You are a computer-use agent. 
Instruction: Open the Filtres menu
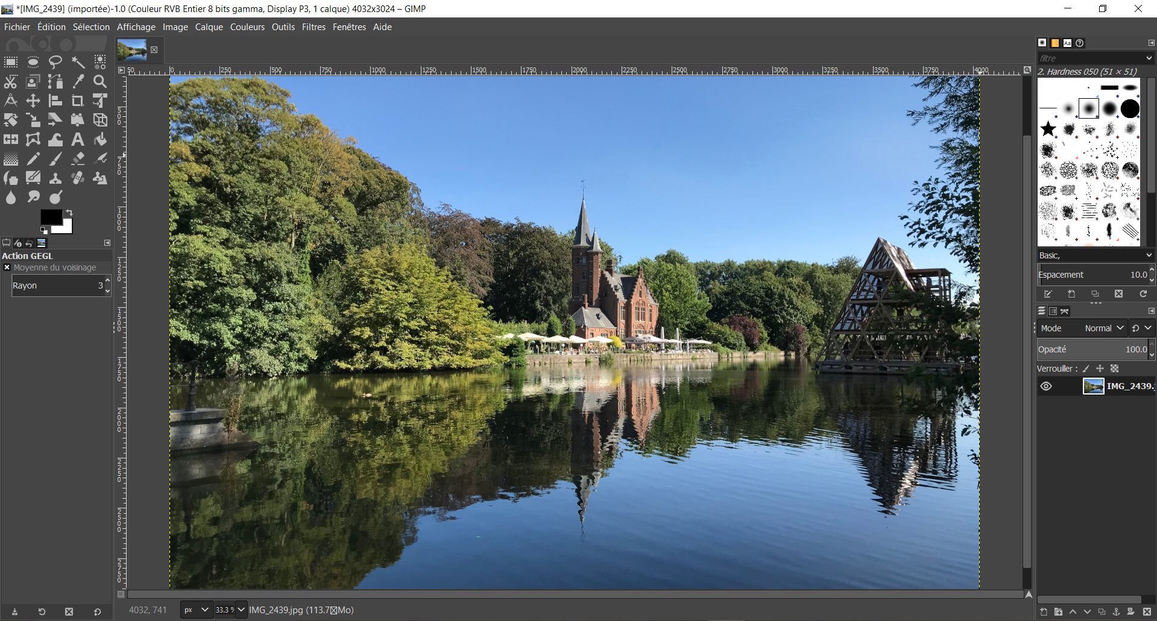click(314, 27)
